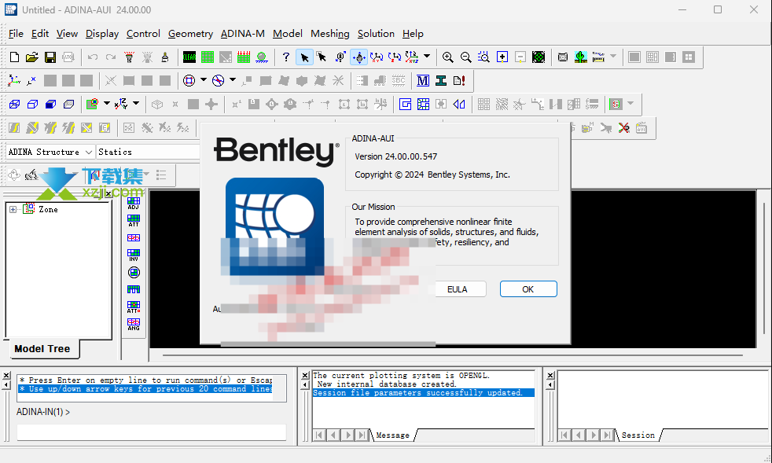Open the Solution menu
772x463 pixels.
tap(376, 34)
